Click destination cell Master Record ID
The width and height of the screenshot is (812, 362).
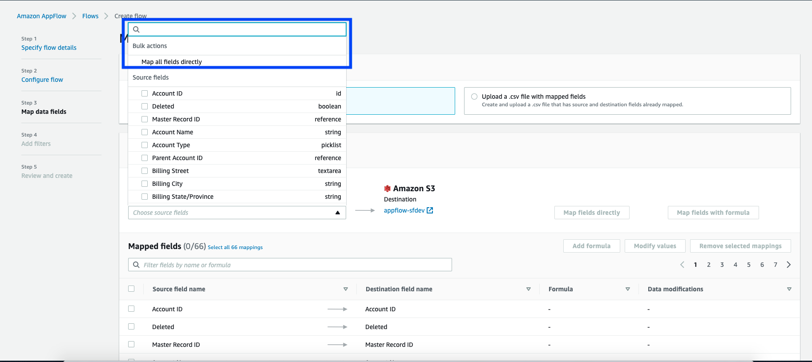(389, 345)
